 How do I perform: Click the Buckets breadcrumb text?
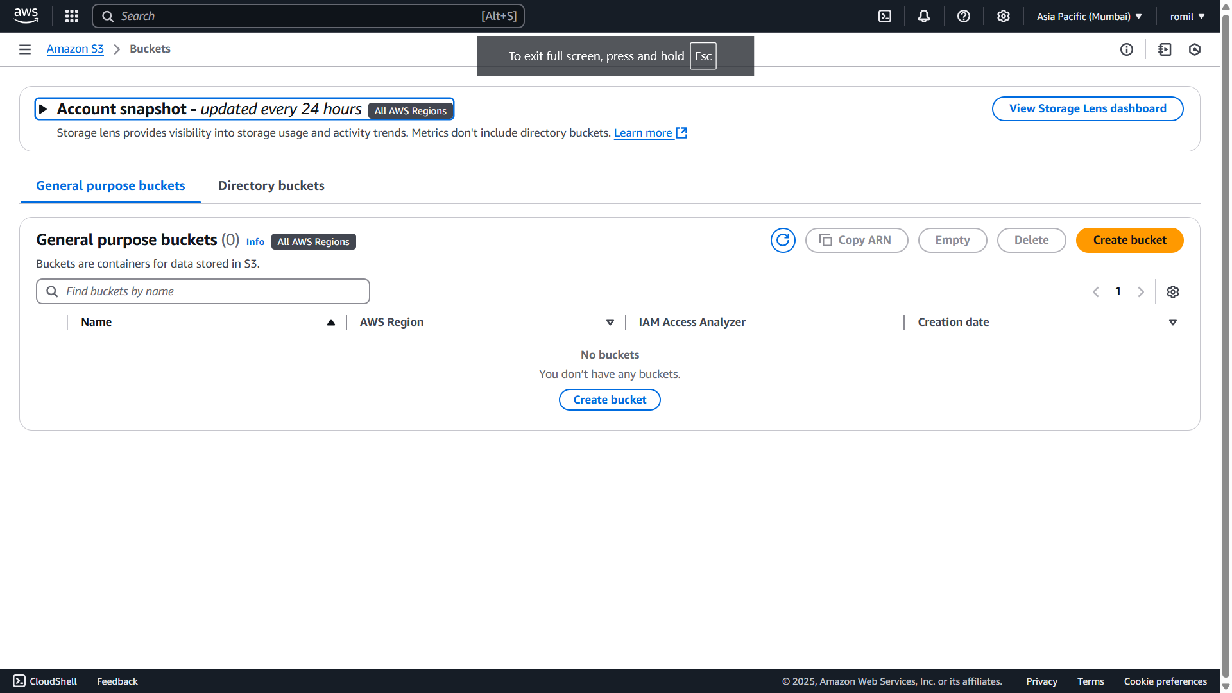tap(150, 49)
